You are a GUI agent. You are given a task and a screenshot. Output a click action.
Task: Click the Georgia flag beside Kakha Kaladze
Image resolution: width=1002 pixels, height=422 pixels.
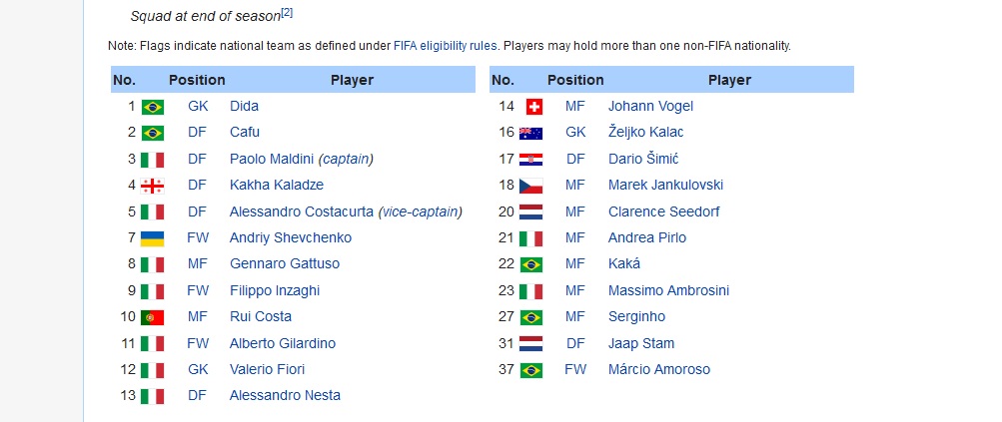(152, 186)
